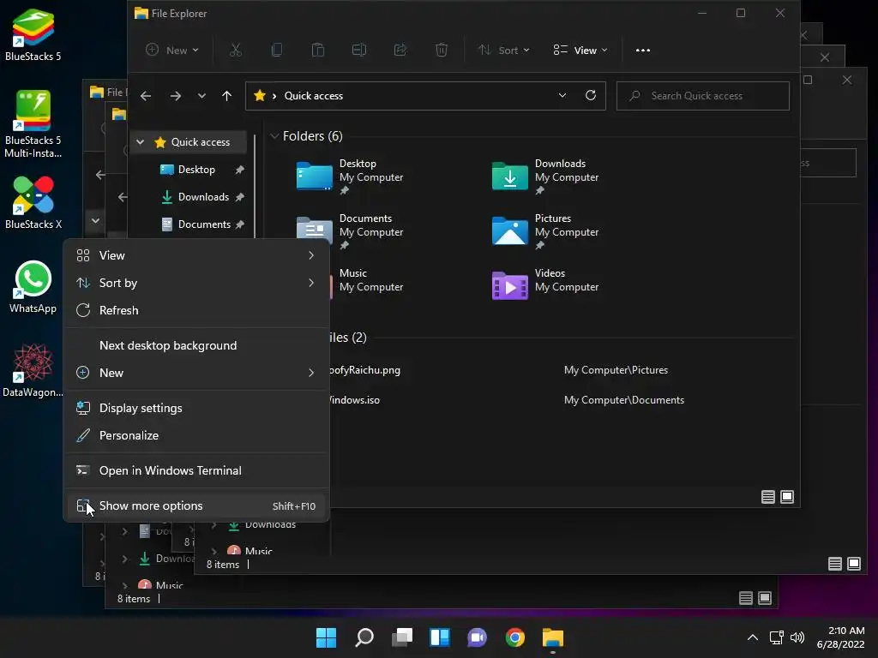Click the Quick access address bar path

point(425,96)
